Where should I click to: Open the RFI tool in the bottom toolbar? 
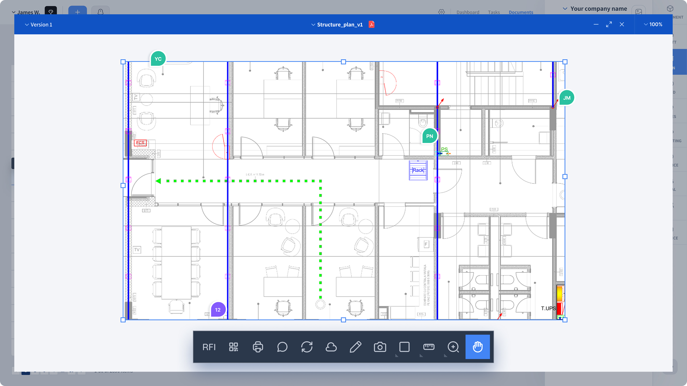[209, 347]
